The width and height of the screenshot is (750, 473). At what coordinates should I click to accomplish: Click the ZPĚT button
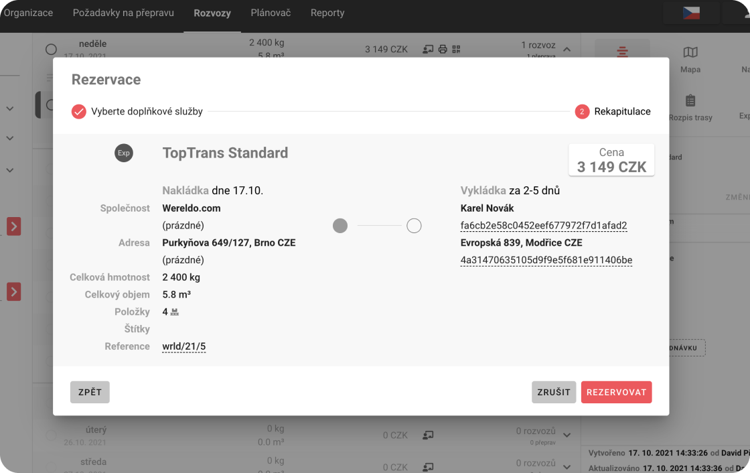90,392
